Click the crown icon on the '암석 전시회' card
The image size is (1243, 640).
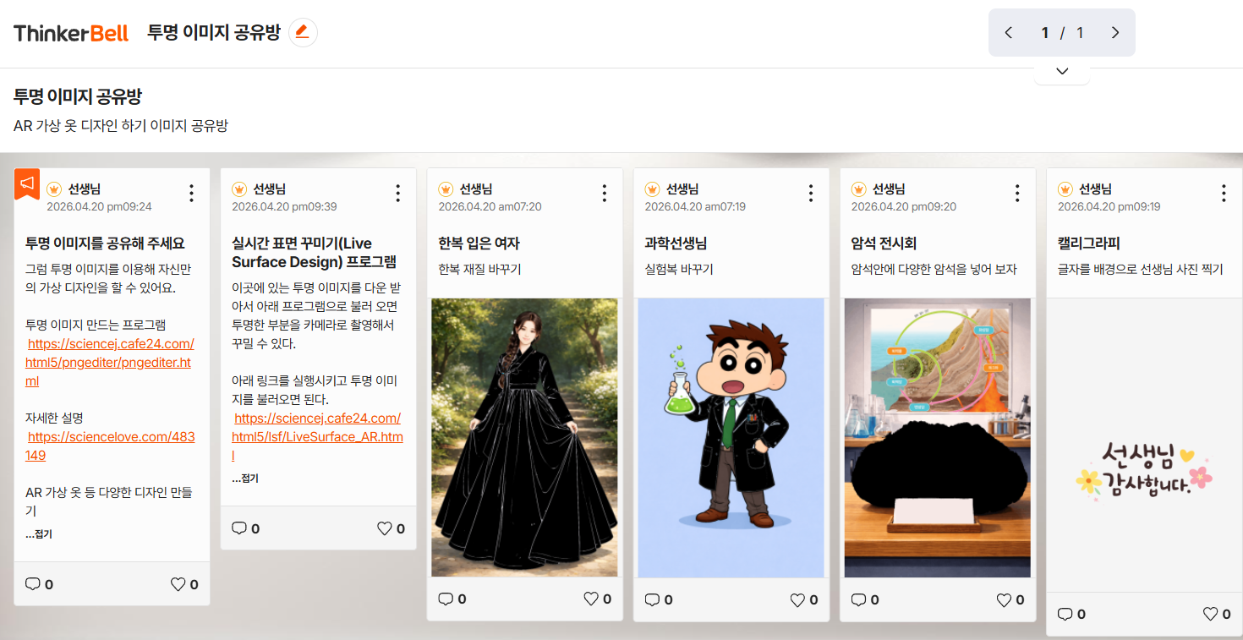coord(859,189)
